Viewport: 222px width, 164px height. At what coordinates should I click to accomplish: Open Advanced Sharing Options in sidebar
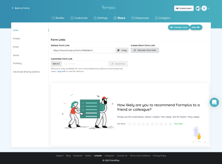[x=26, y=72]
